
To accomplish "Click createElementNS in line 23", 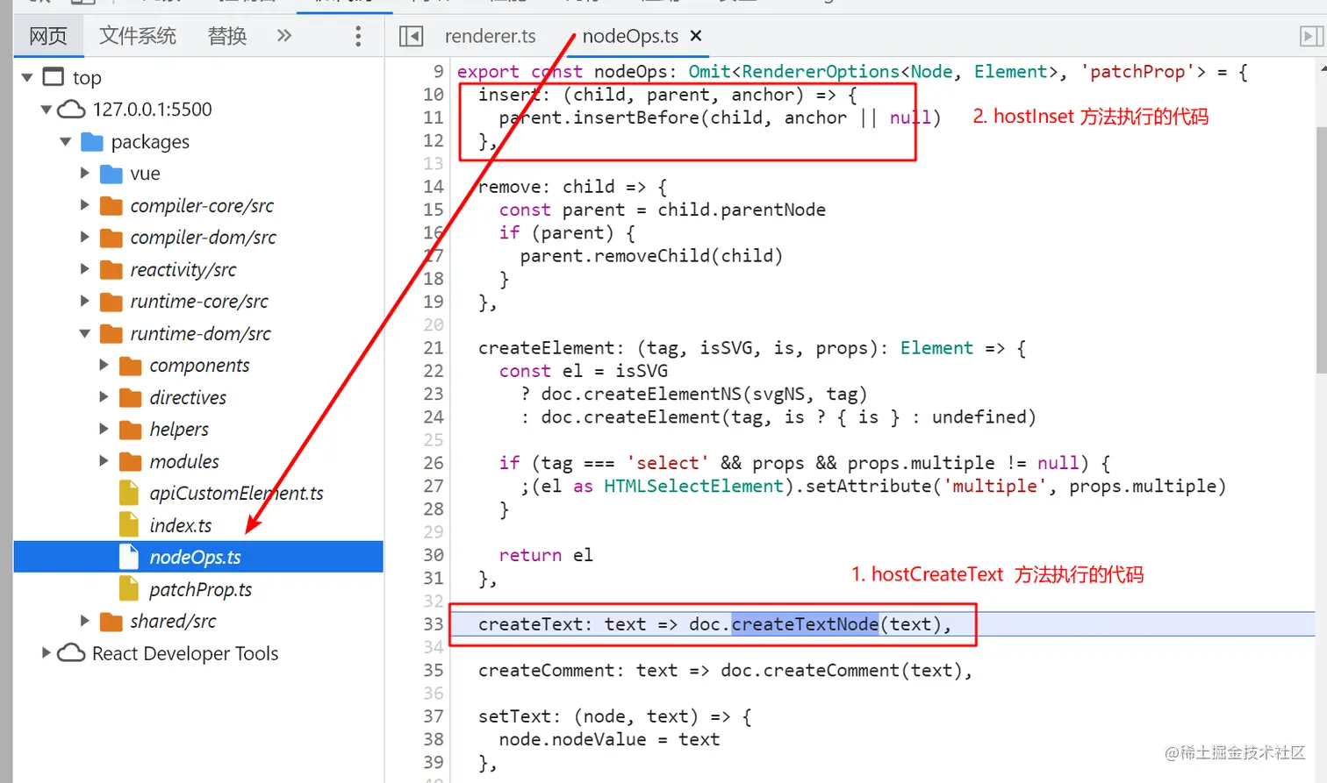I will [x=668, y=394].
